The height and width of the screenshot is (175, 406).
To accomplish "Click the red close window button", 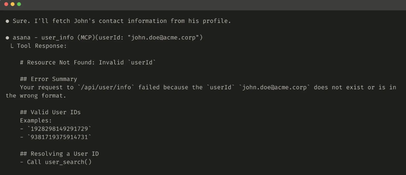I will coord(6,4).
